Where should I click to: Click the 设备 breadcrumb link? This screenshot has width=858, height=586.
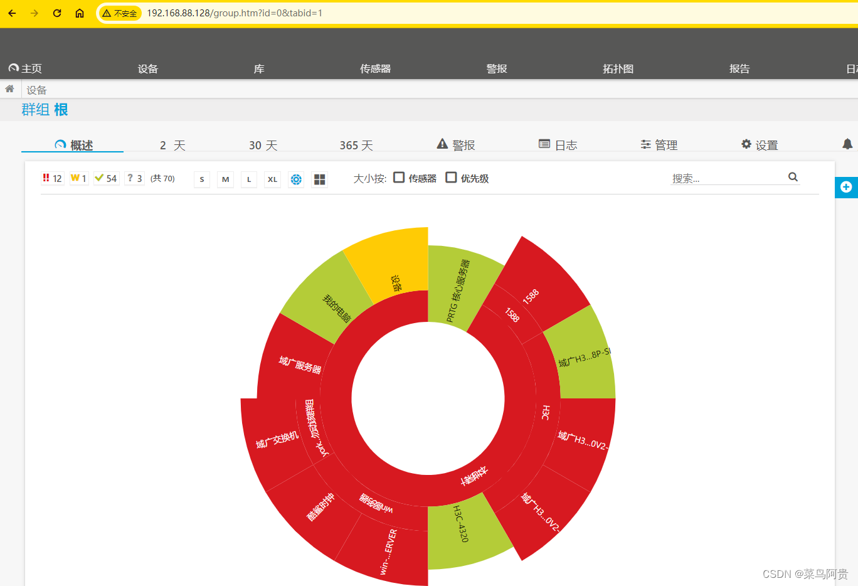pos(36,90)
